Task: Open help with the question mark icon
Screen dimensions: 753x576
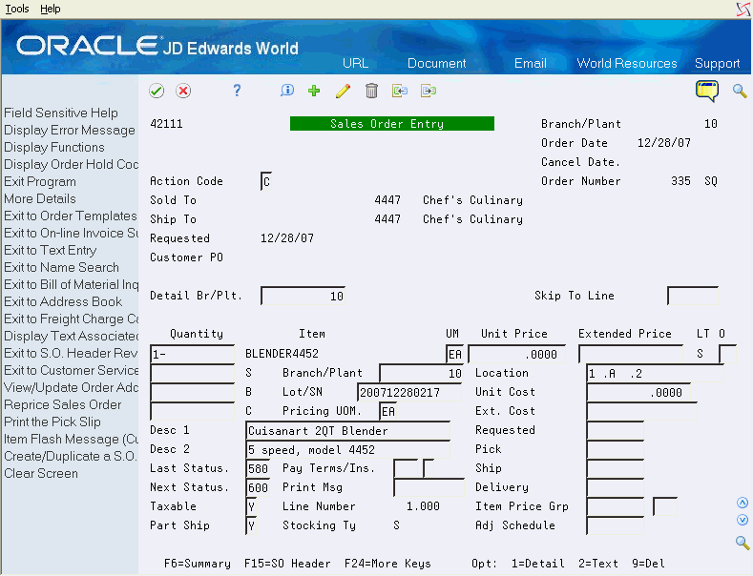Action: [237, 91]
